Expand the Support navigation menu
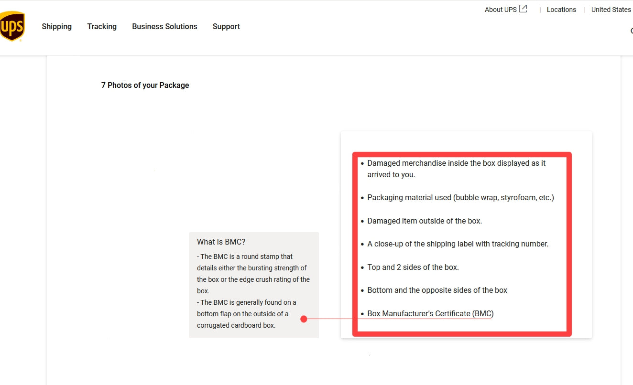This screenshot has width=633, height=385. (226, 27)
